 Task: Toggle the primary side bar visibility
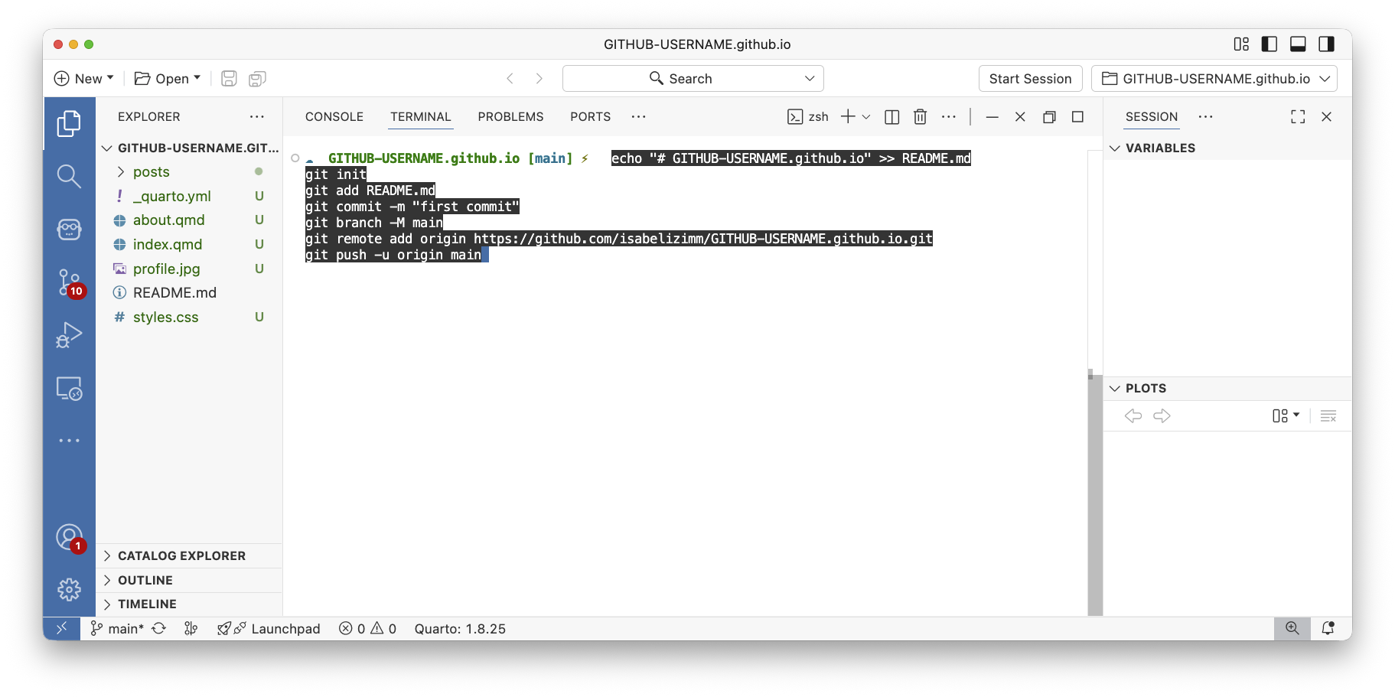pos(1270,44)
